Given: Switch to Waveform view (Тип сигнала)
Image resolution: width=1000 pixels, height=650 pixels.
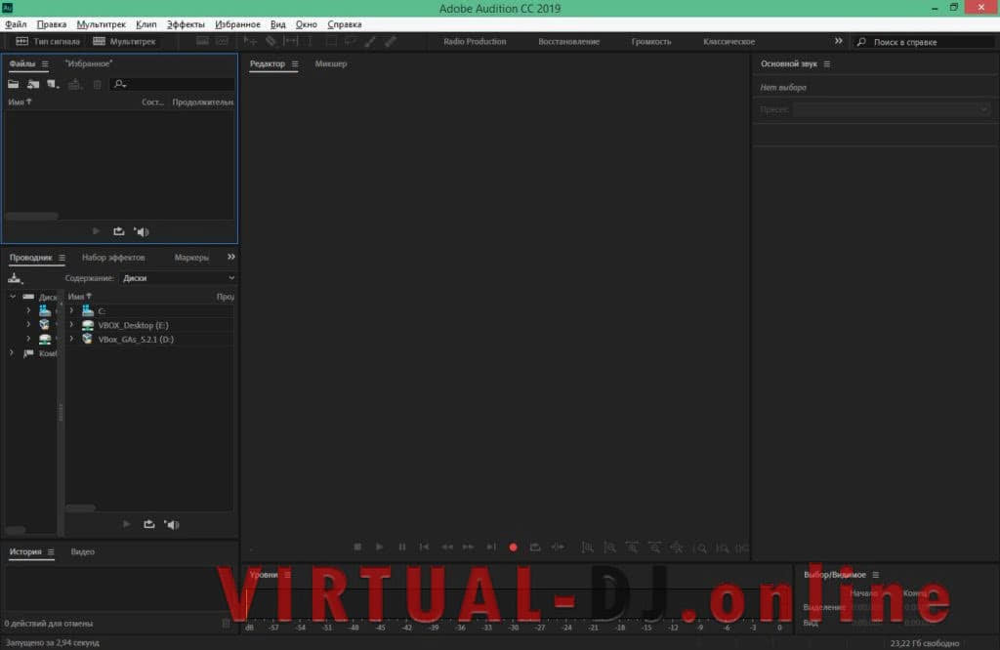Looking at the screenshot, I should [x=49, y=42].
